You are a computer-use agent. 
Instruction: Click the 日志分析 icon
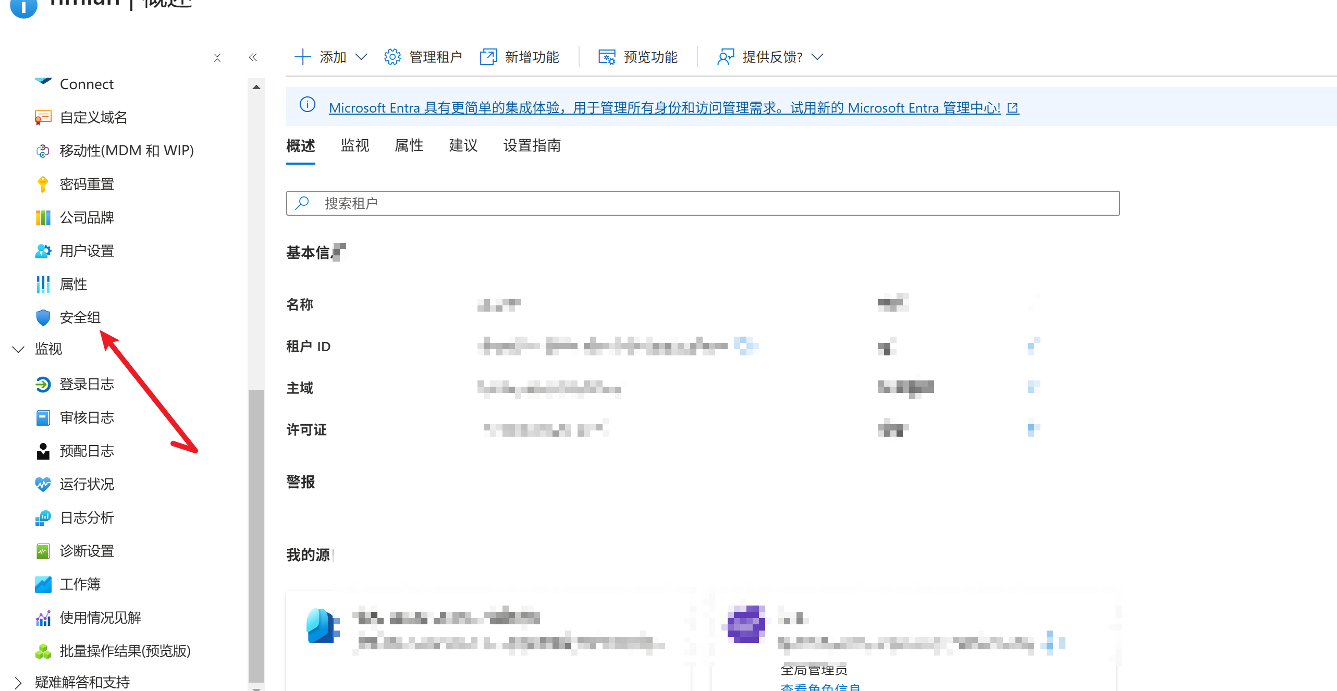click(x=43, y=518)
